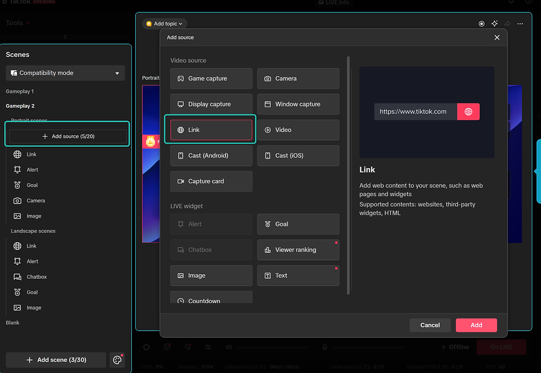Screen dimensions: 541x373
Task: Click the red globe button beside URL
Action: tap(468, 111)
